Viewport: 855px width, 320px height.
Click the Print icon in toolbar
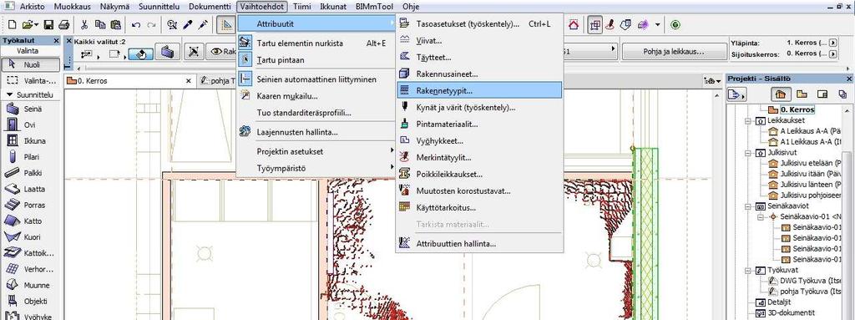point(63,24)
